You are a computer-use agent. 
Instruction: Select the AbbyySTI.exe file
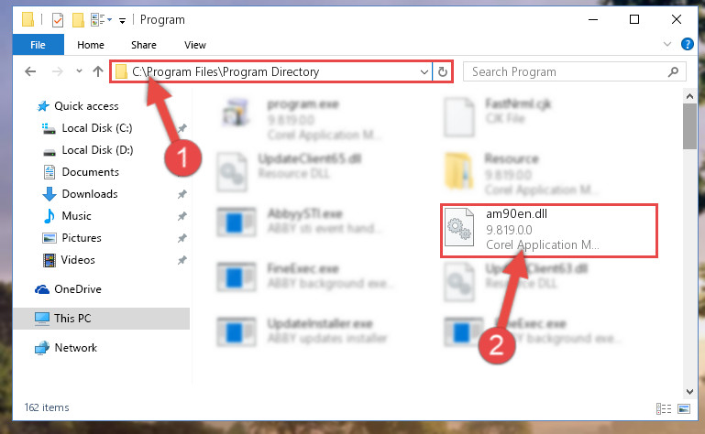[299, 221]
